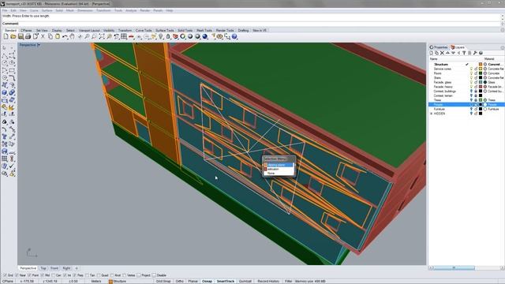
Task: Toggle the Project osnap checkbox
Action: click(139, 275)
